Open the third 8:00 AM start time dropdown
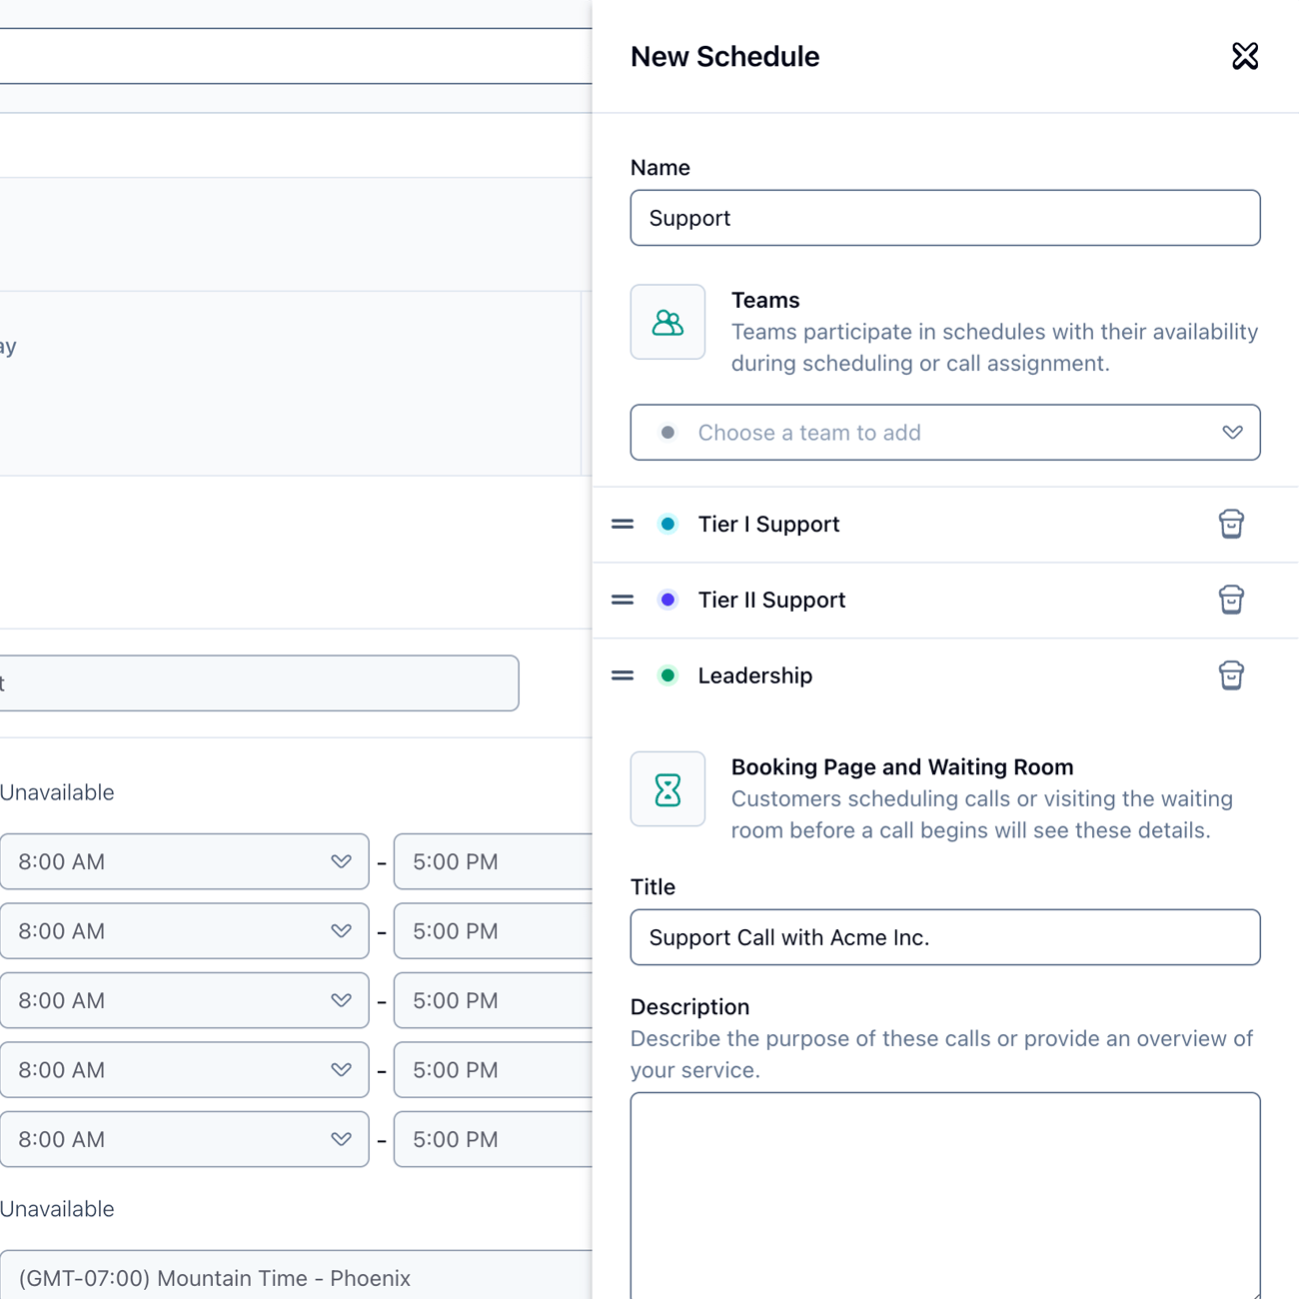The image size is (1299, 1299). click(184, 1000)
